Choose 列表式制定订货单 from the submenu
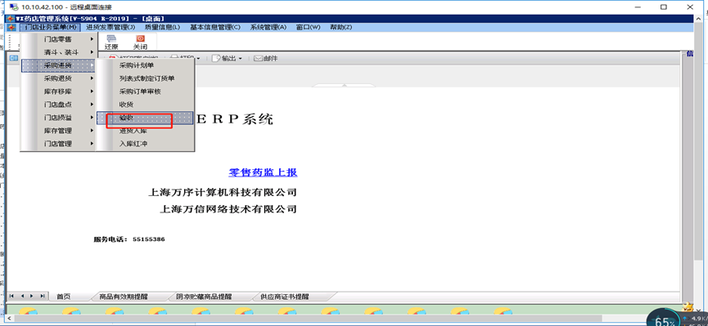 [146, 78]
